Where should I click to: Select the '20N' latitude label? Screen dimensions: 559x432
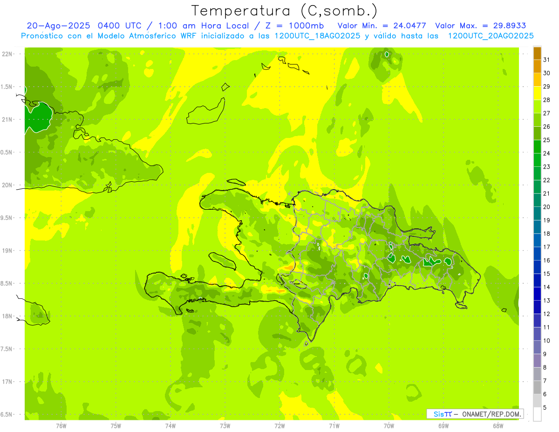tap(7, 185)
